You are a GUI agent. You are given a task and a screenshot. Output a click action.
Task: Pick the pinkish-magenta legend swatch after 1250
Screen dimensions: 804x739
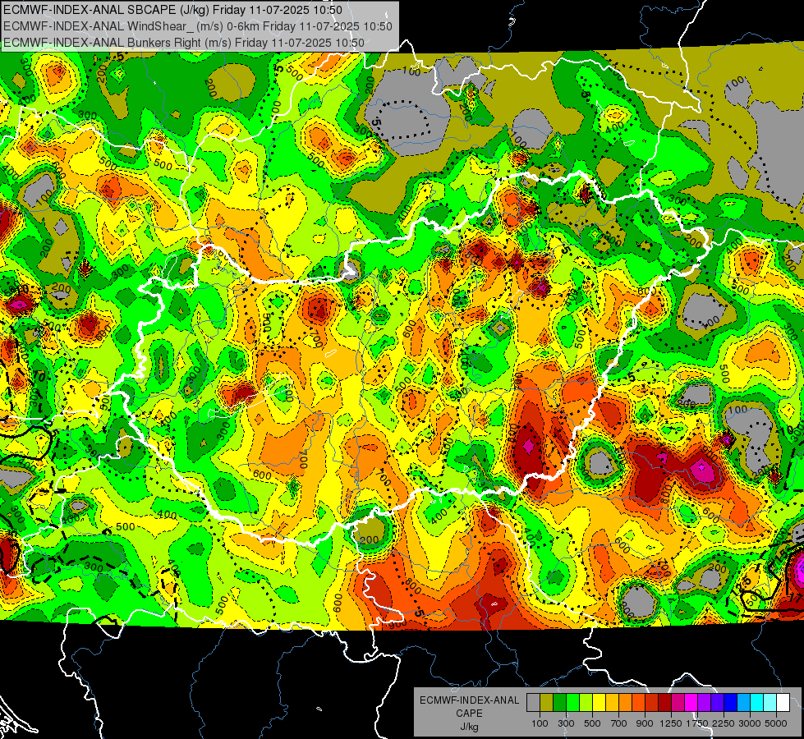coord(678,702)
